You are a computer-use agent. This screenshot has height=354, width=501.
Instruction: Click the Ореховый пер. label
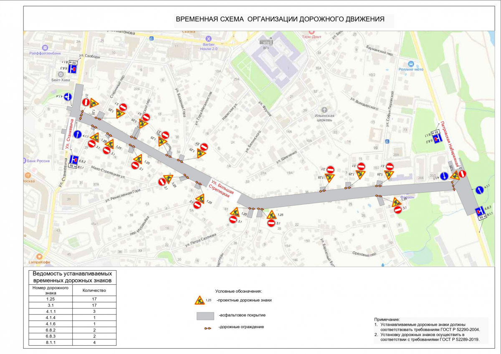point(364,254)
